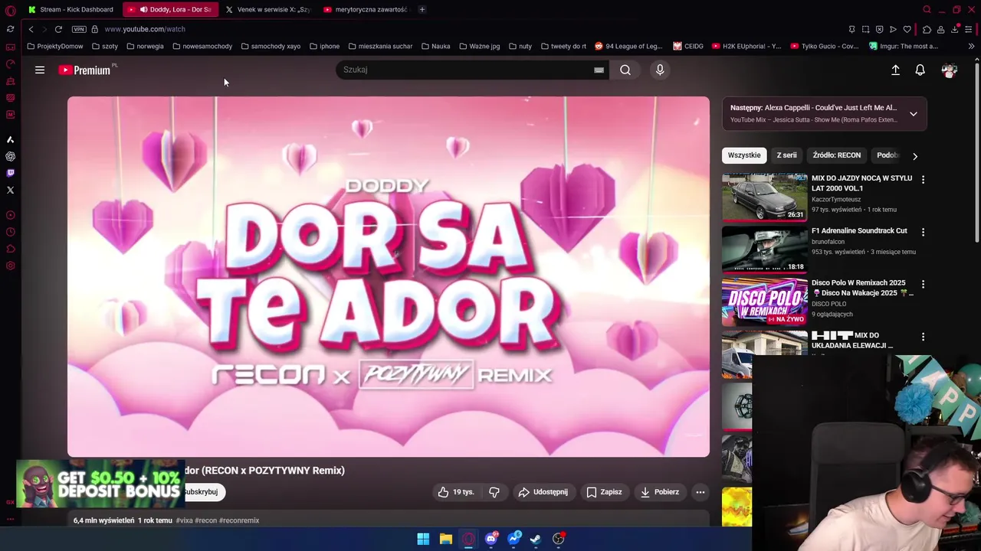The width and height of the screenshot is (981, 551).
Task: Switch to the Stream - Kick Dashboard tab
Action: pyautogui.click(x=71, y=9)
